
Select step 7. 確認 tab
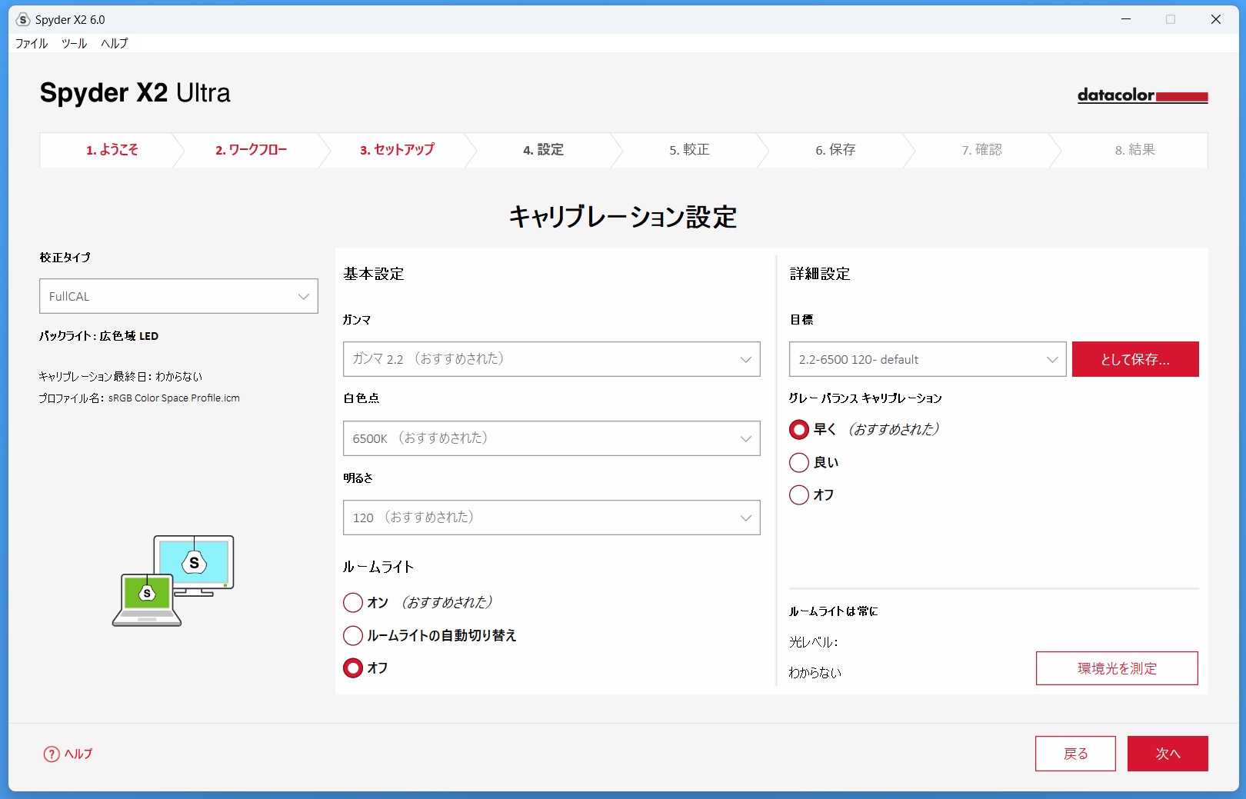click(981, 150)
